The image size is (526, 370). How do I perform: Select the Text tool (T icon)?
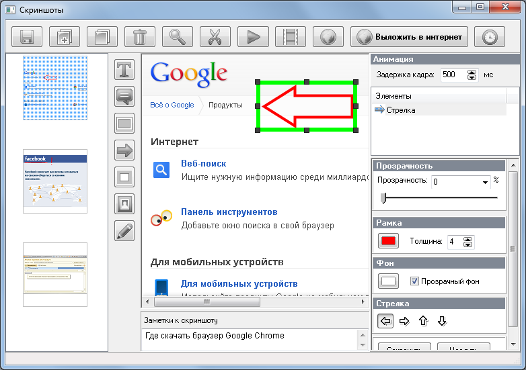tap(124, 70)
